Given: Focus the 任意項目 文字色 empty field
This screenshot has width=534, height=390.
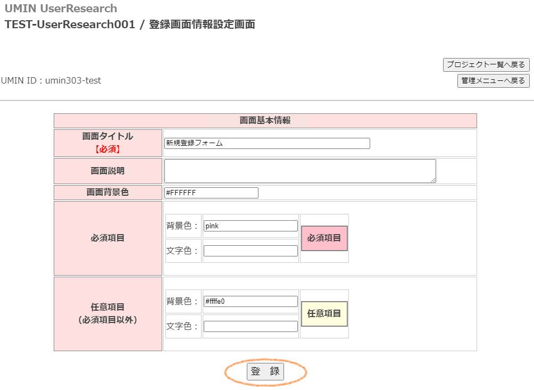Looking at the screenshot, I should tap(251, 326).
